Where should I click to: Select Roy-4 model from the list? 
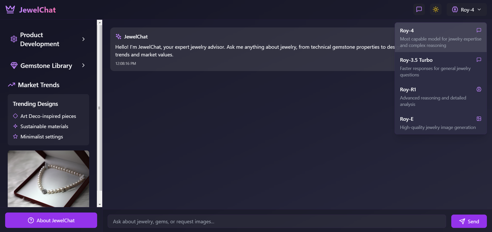pos(440,37)
